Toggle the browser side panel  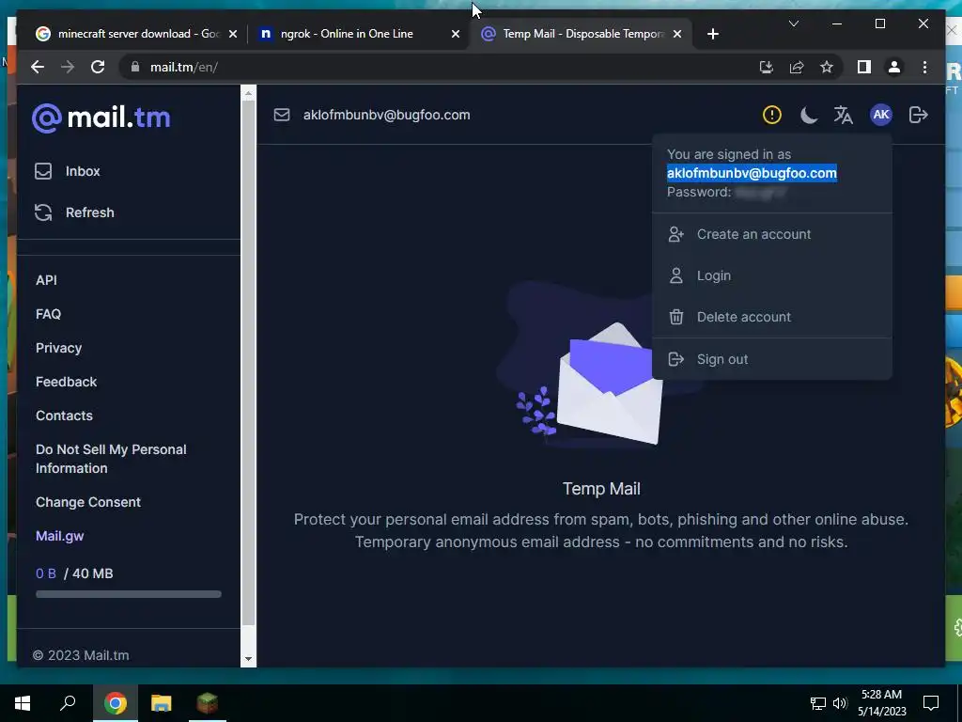coord(864,67)
